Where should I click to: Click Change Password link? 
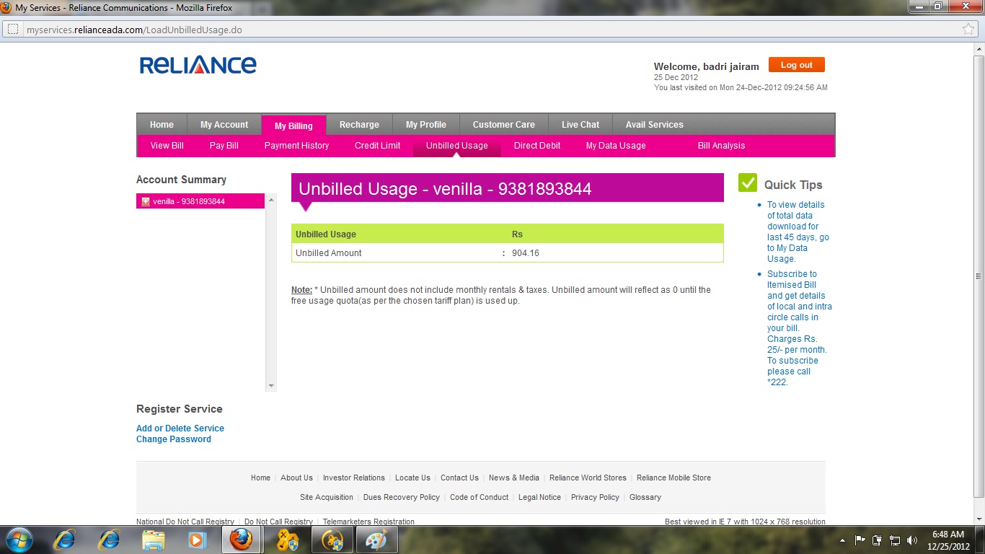174,439
